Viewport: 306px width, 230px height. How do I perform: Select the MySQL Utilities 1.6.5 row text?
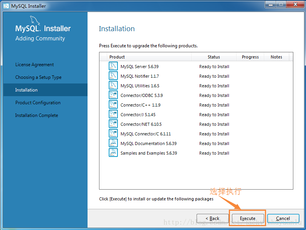point(140,86)
